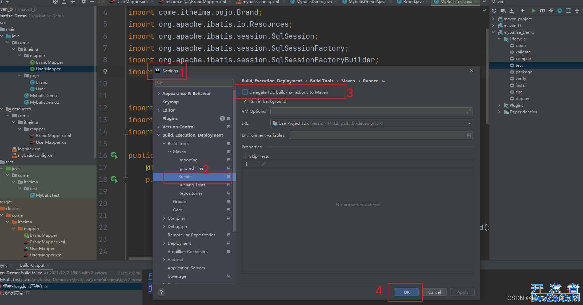Click error '程序包org.junit不存在' in build output
The image size is (583, 305).
point(25,286)
